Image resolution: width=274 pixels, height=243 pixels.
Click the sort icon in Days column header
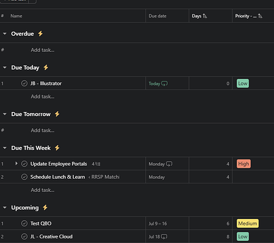[205, 16]
